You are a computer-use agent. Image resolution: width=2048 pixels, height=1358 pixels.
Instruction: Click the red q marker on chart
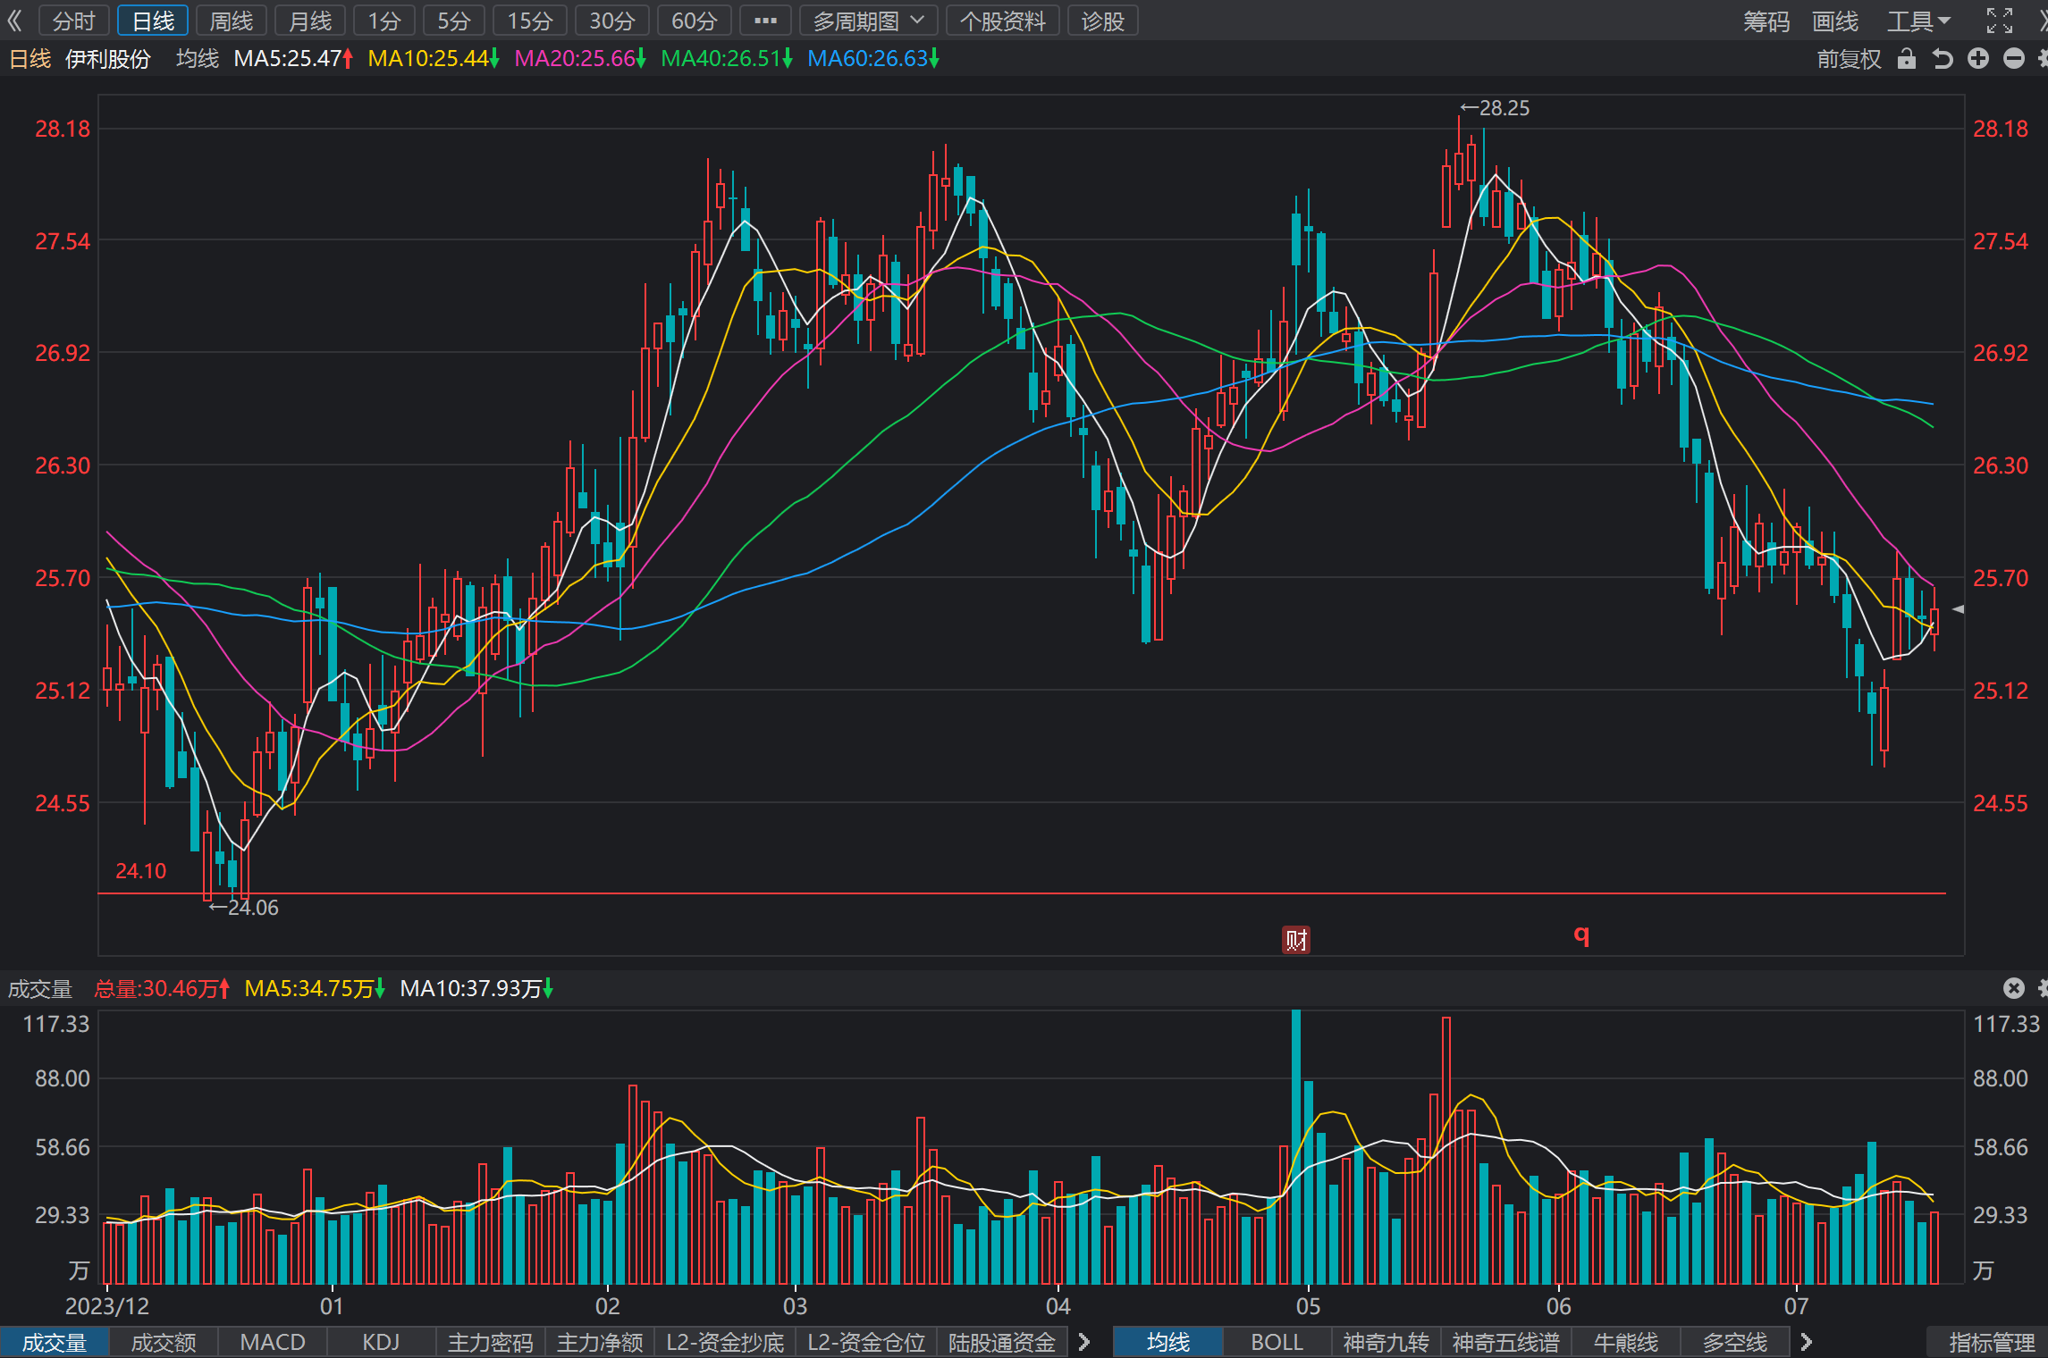tap(1581, 935)
